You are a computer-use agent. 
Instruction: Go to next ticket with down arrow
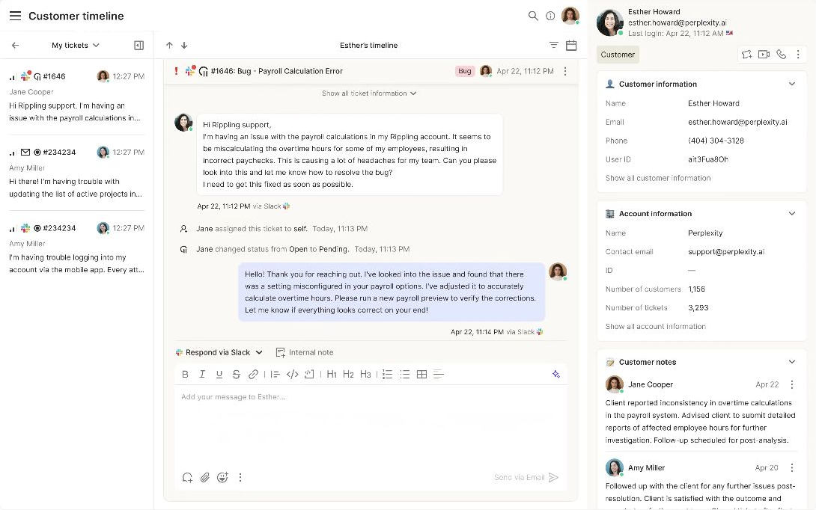pos(184,45)
